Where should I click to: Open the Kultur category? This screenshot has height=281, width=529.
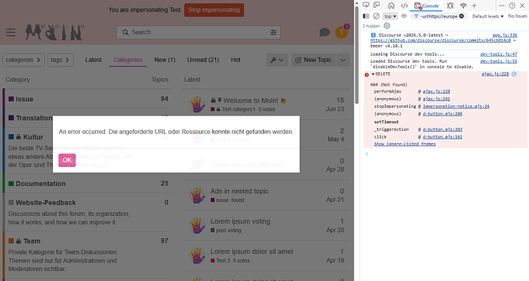pyautogui.click(x=33, y=137)
